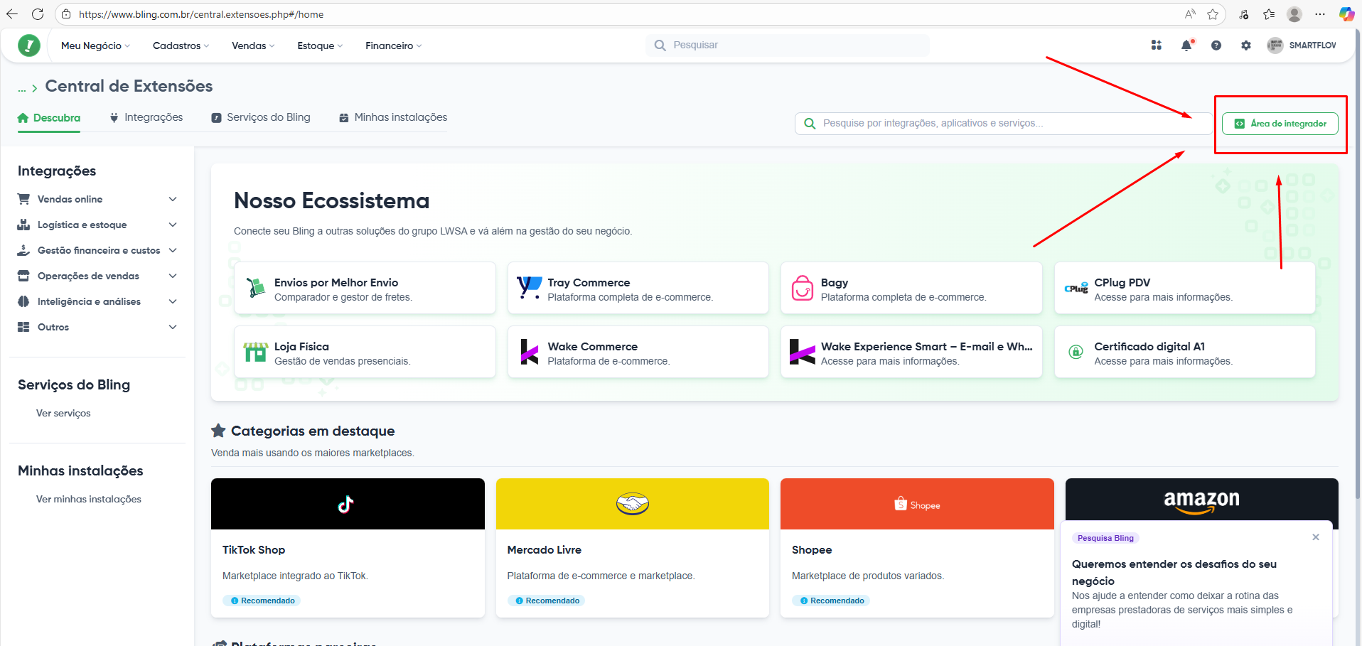Add page to favorites star icon
The image size is (1362, 646).
click(x=1213, y=14)
